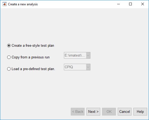Click the MATLAB logo icon in title bar
The width and height of the screenshot is (149, 120).
point(5,4)
